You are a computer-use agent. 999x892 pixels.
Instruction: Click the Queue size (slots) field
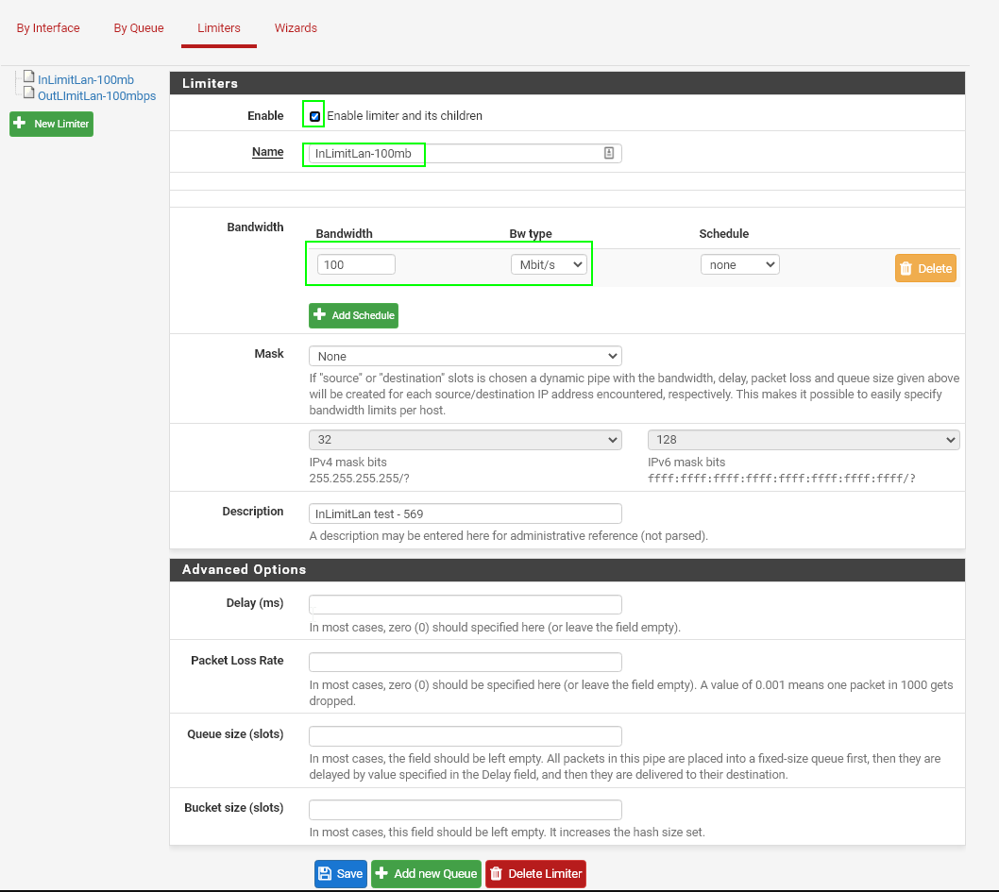pos(466,735)
